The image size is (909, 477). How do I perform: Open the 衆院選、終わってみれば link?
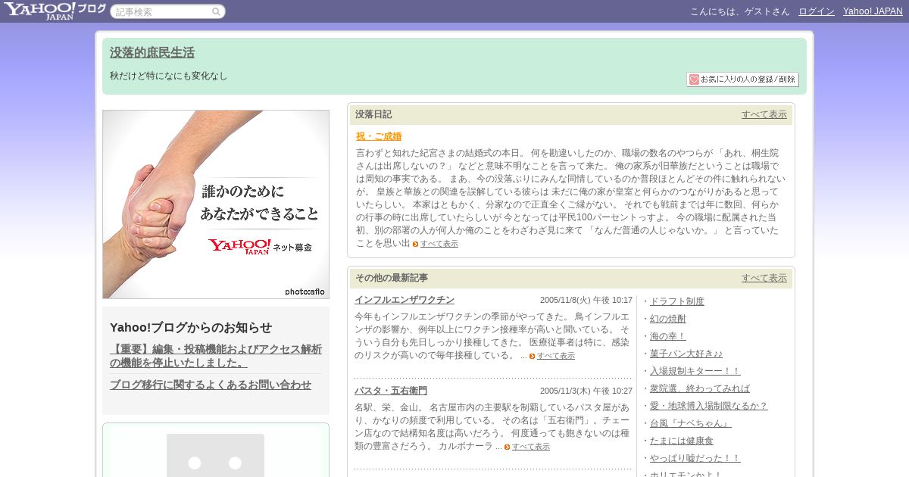(700, 388)
